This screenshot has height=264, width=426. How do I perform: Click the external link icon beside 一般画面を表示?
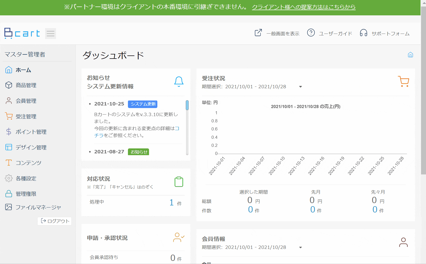(258, 33)
